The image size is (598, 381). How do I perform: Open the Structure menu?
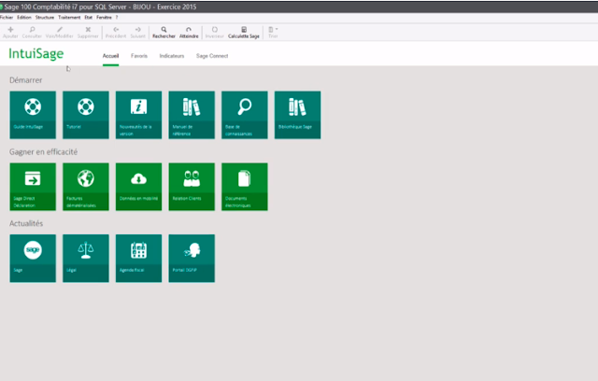coord(45,17)
